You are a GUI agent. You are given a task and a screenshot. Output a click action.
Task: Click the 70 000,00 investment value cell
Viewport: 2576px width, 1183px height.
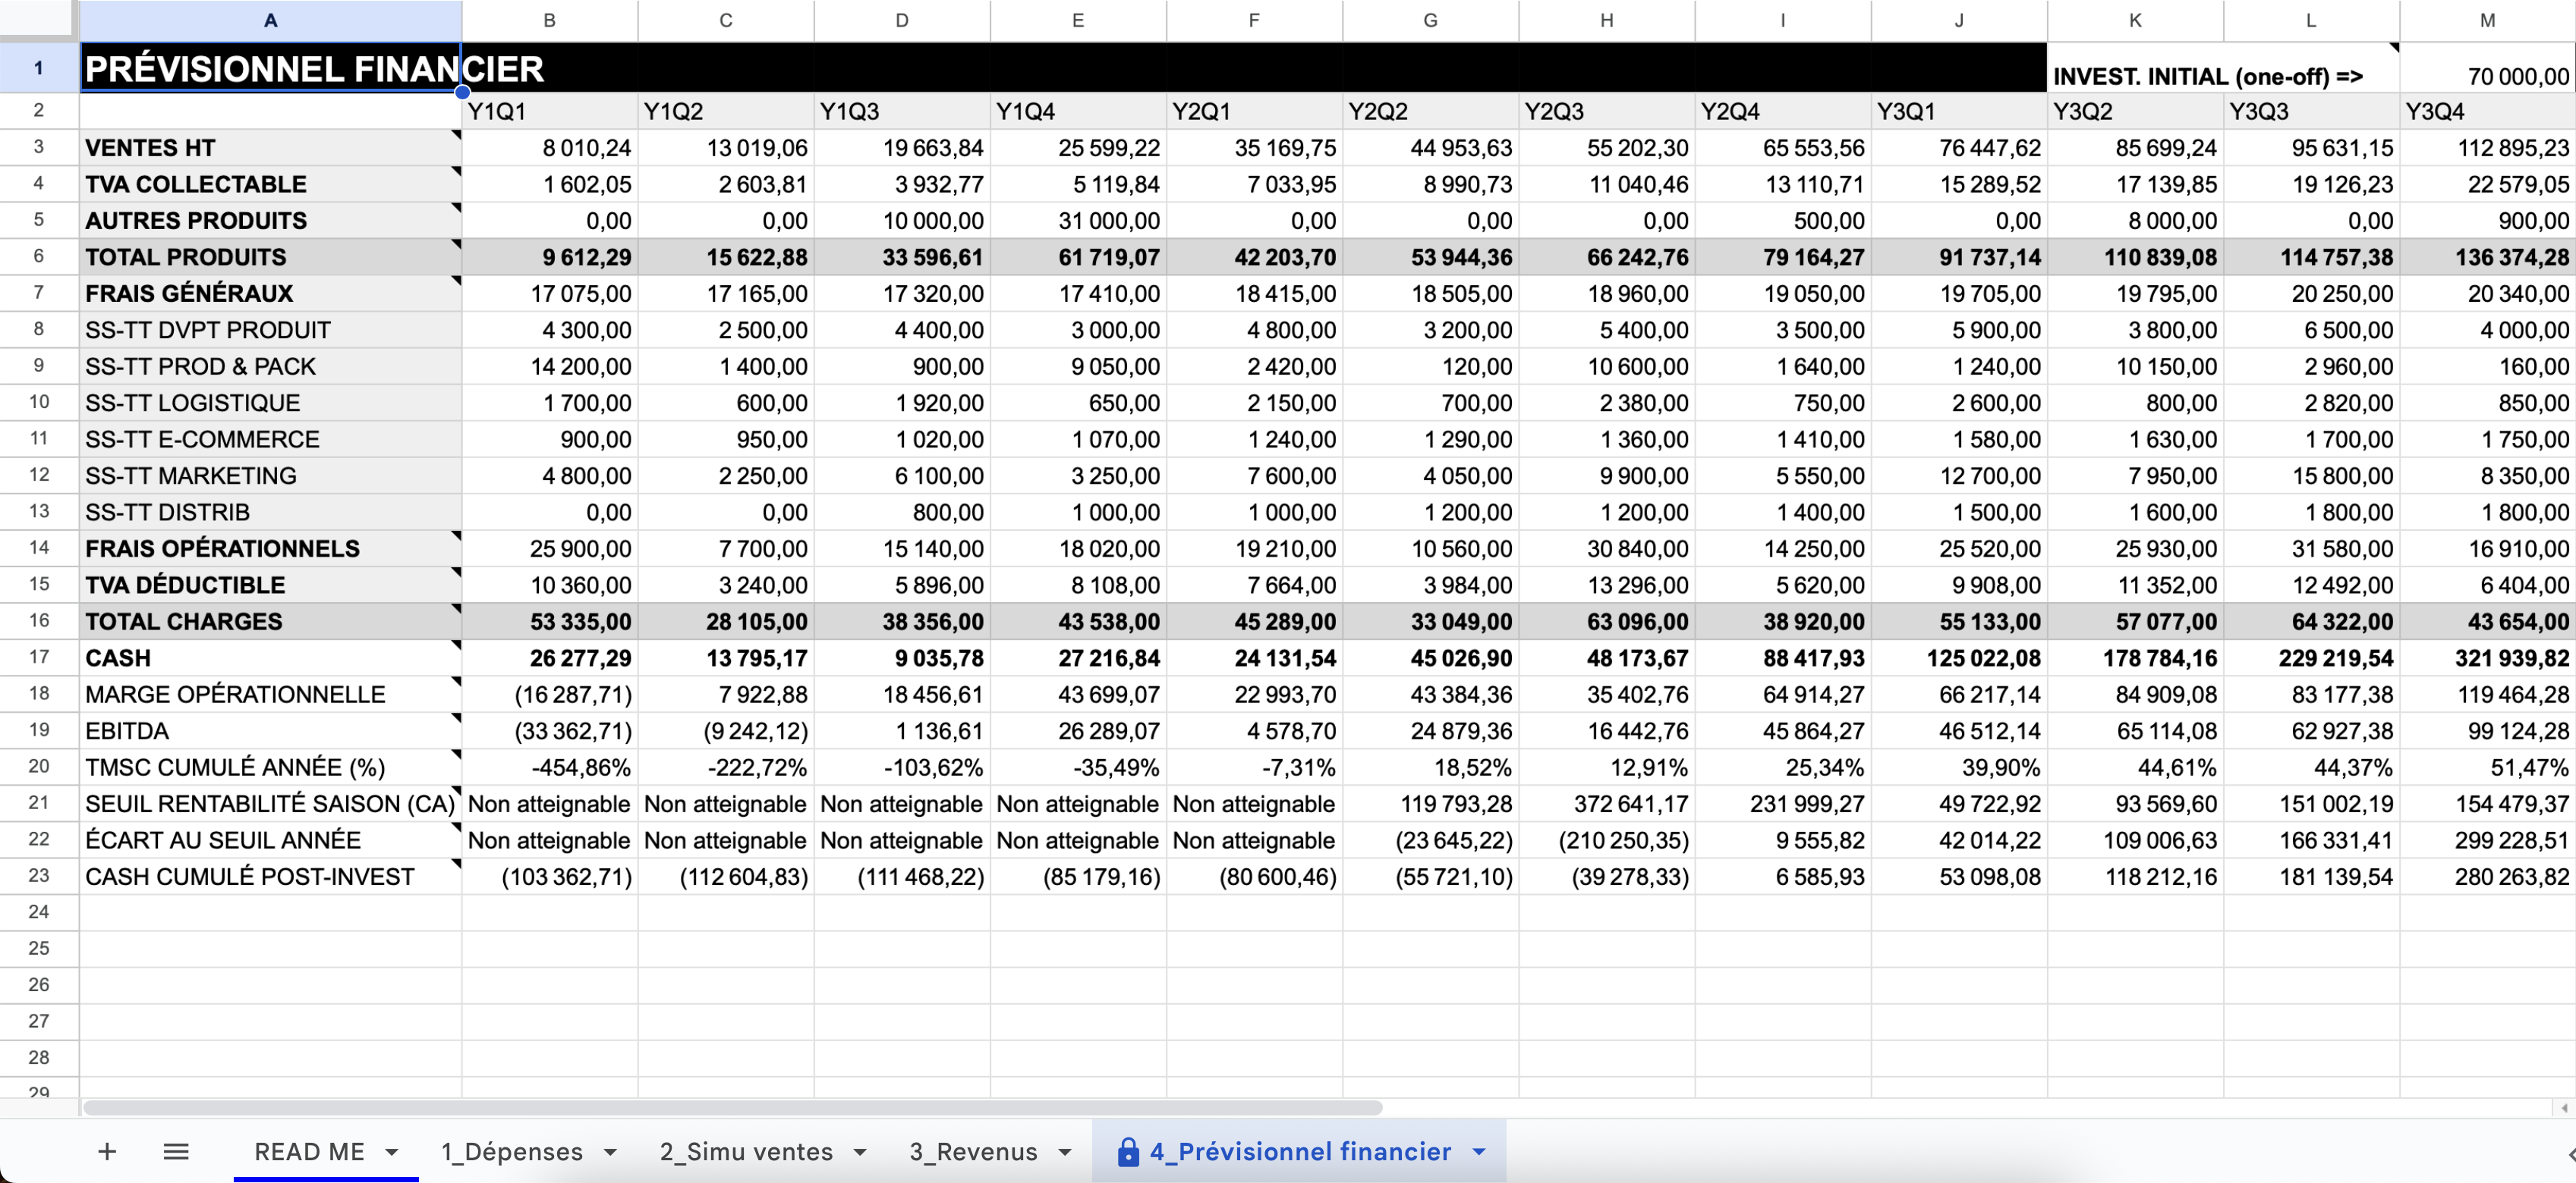[2487, 76]
